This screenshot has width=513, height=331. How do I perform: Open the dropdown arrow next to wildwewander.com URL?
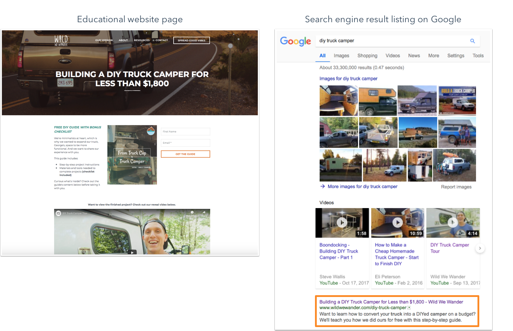409,307
